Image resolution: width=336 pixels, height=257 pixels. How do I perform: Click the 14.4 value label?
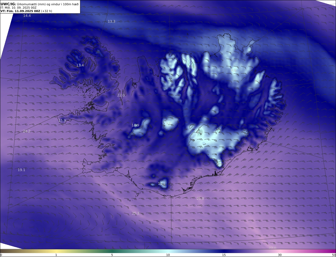pos(27,16)
